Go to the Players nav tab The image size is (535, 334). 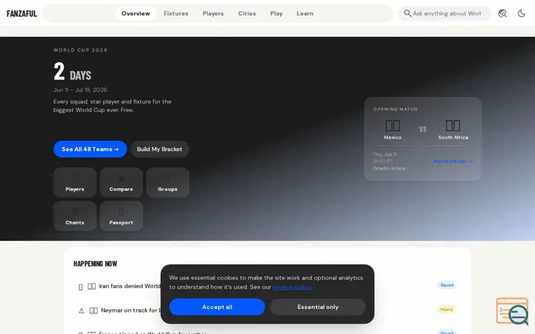point(213,13)
